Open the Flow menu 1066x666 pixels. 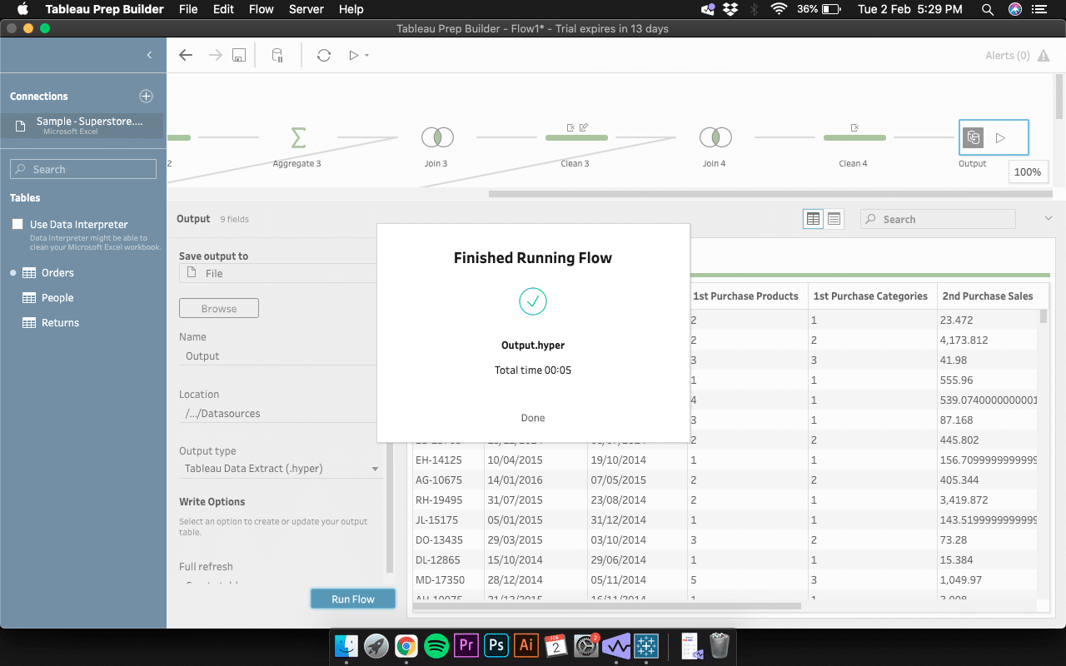pyautogui.click(x=262, y=9)
